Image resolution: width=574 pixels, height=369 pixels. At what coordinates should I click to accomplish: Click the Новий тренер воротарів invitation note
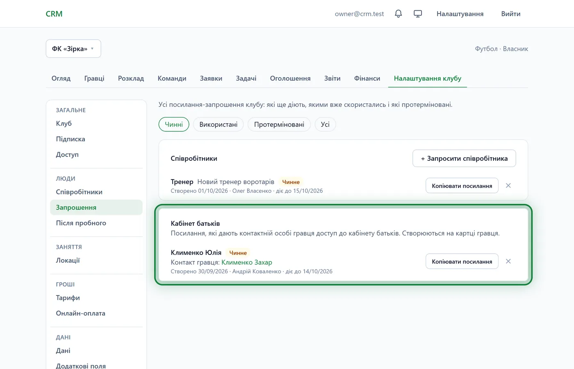(x=236, y=182)
